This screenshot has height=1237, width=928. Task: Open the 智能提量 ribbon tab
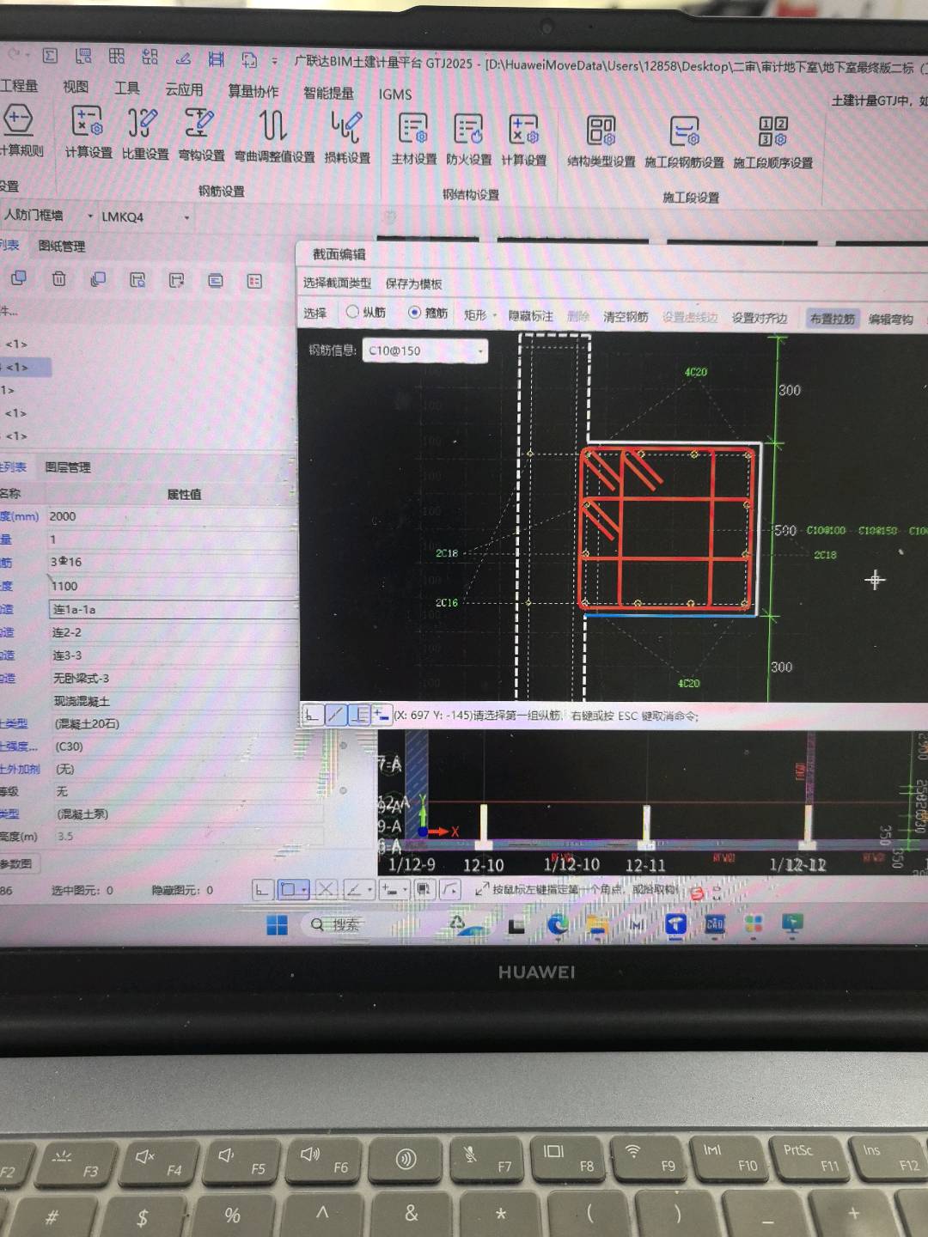[328, 93]
